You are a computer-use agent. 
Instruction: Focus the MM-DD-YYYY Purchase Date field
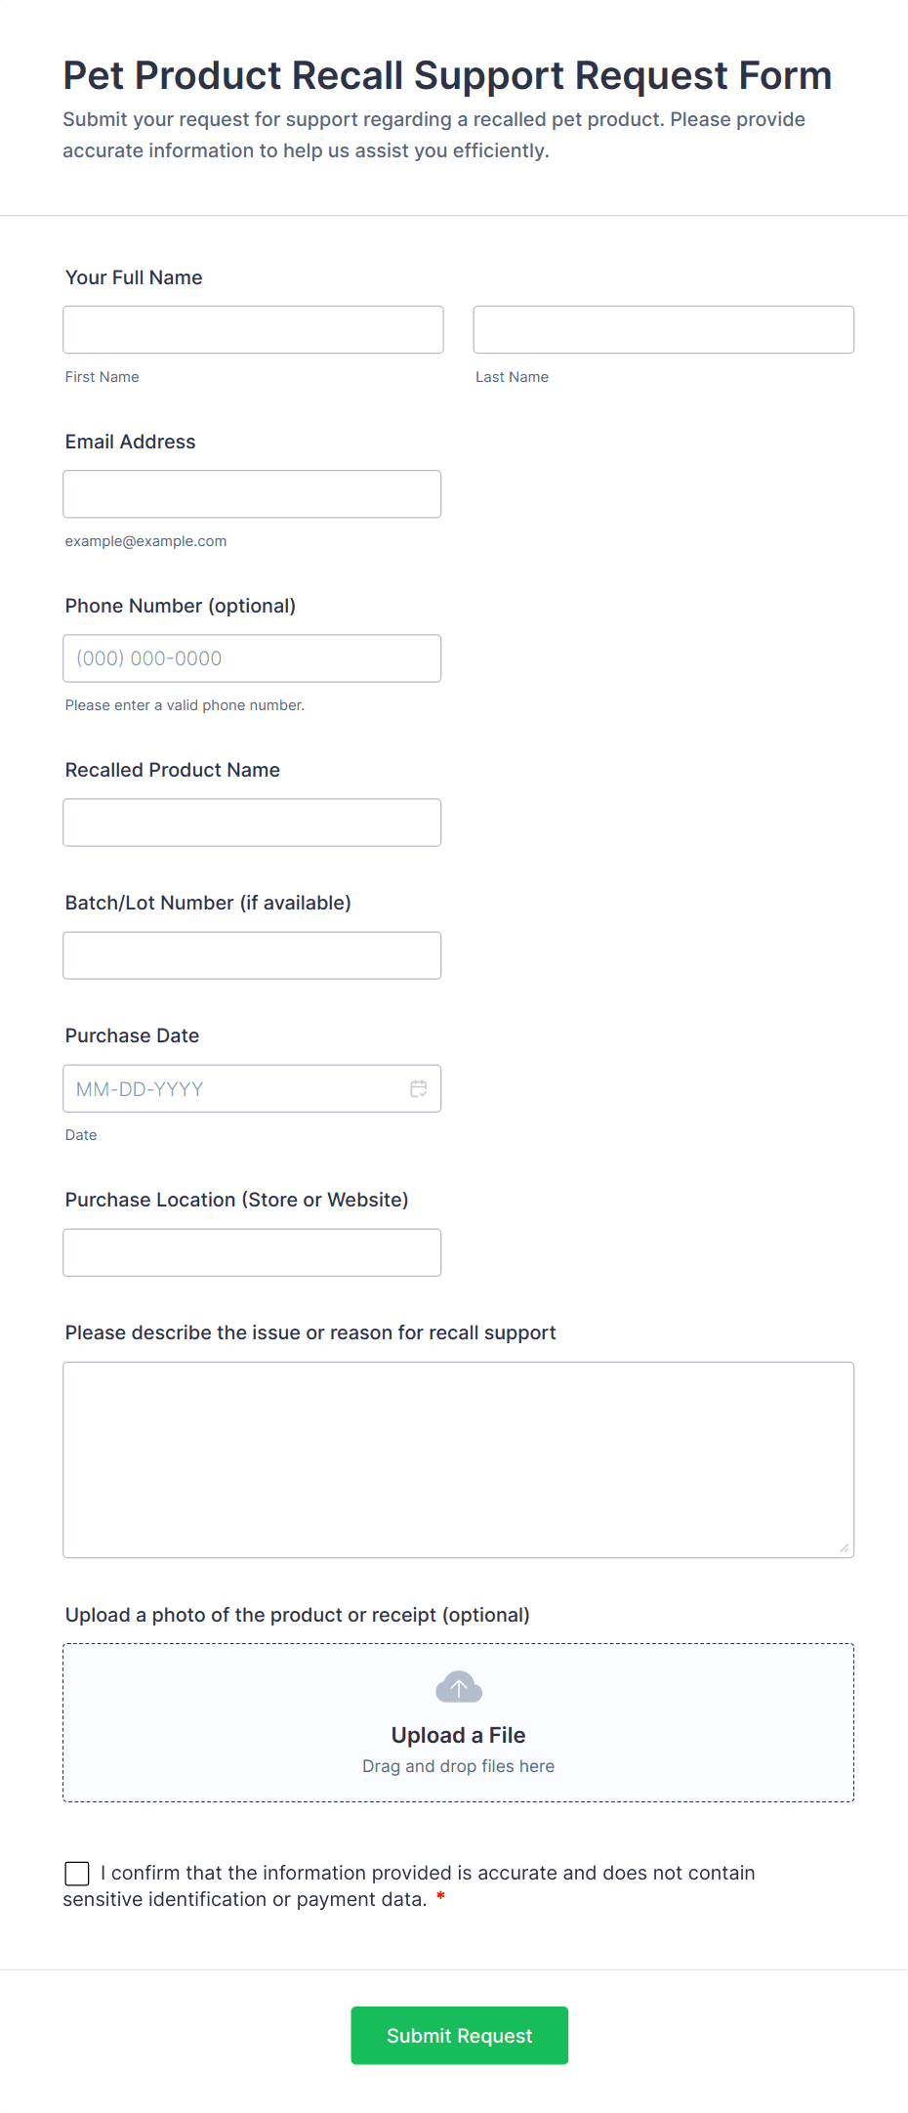234,1088
